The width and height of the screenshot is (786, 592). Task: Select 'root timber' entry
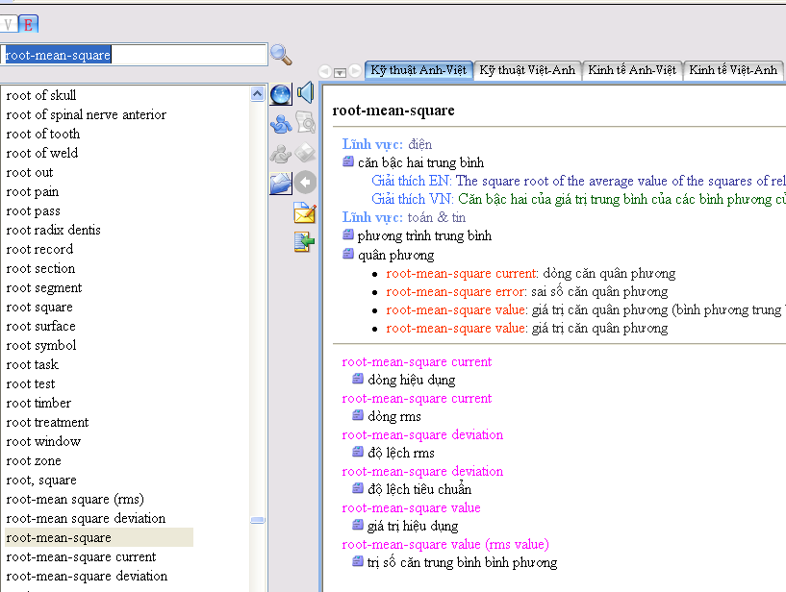click(38, 403)
